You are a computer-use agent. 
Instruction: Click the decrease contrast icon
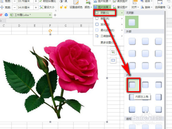tap(66, 1)
